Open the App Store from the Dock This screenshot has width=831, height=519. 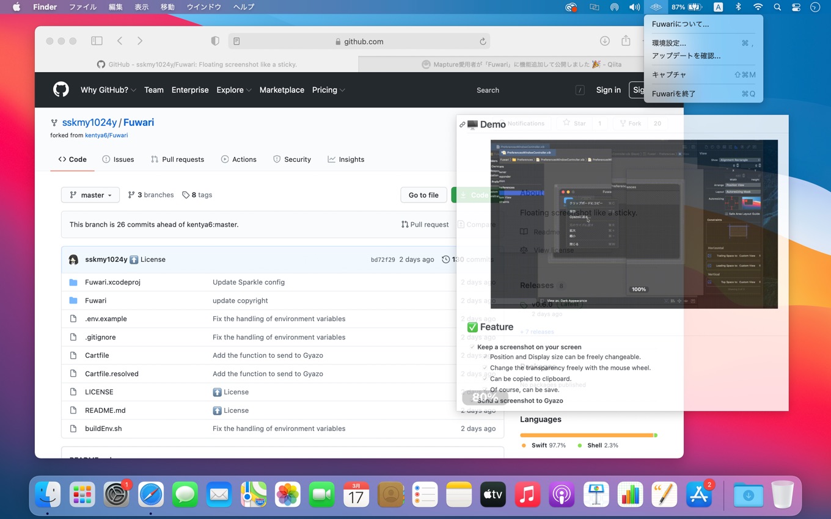698,494
